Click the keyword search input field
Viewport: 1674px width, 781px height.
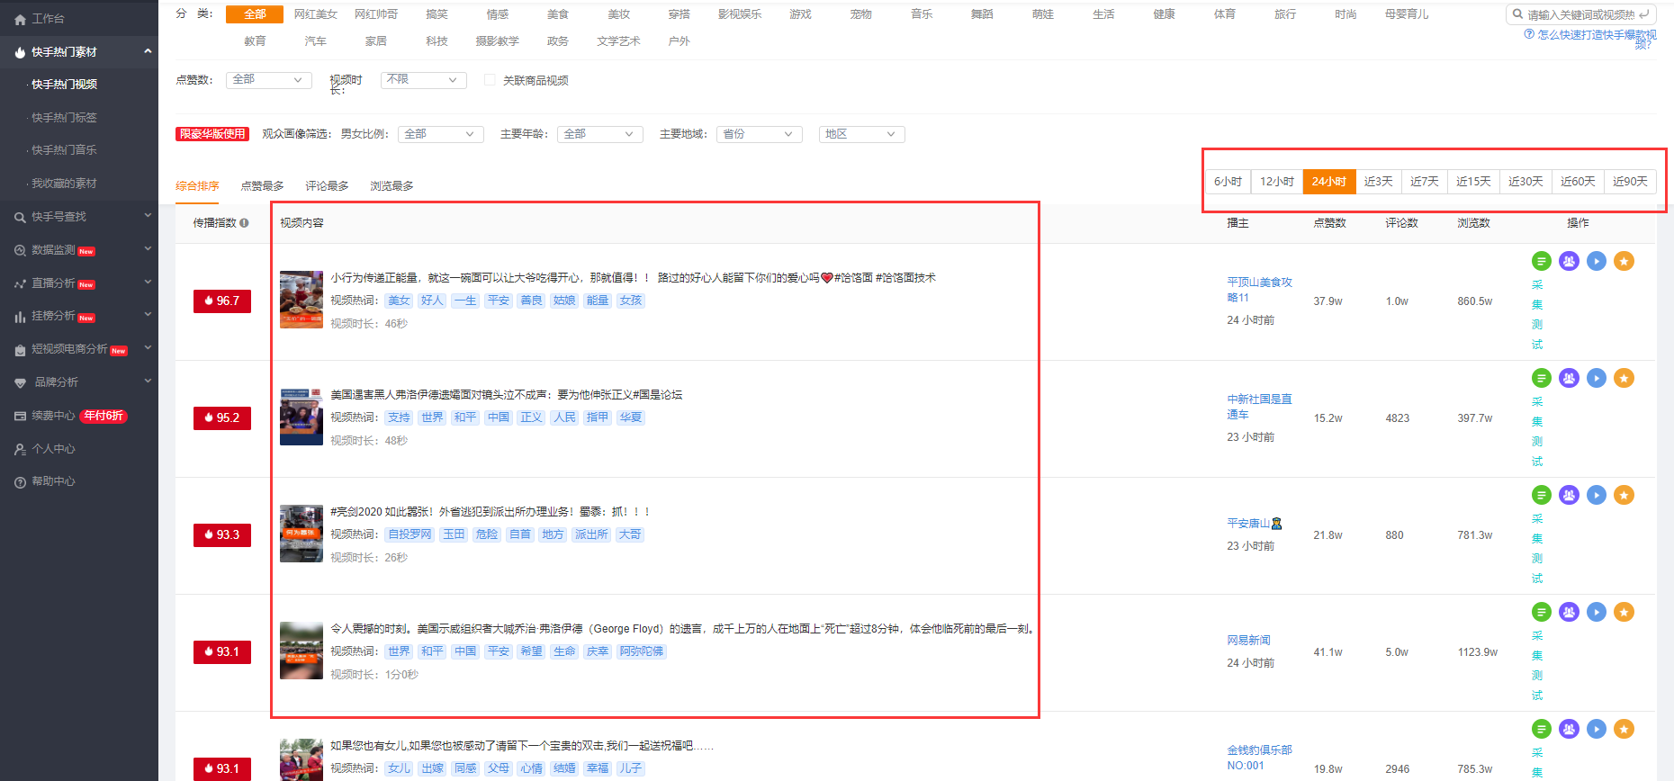tap(1580, 15)
